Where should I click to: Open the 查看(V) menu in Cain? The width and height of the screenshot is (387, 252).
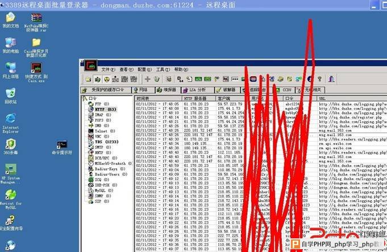coord(126,69)
